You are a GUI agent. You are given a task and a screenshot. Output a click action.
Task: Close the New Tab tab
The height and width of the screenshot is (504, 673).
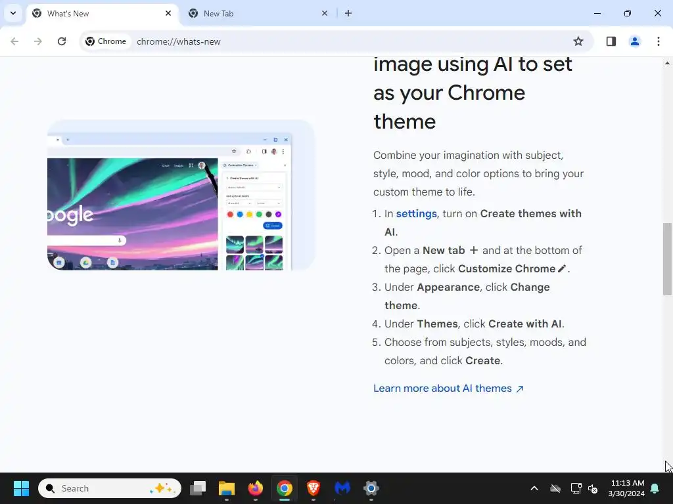(325, 13)
